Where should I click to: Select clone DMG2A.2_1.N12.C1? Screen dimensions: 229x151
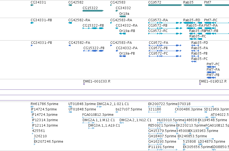coord(135,120)
